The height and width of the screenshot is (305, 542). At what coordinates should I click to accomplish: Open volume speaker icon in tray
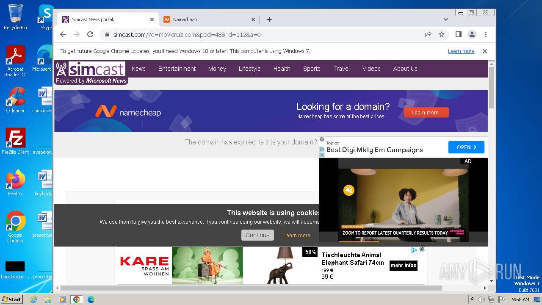[481, 299]
